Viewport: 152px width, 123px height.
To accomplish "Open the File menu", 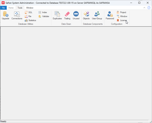I will pyautogui.click(x=3, y=8).
